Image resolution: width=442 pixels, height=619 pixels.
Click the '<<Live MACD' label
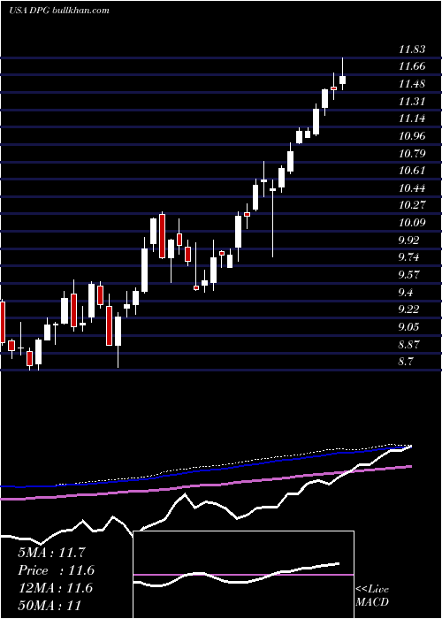[372, 596]
